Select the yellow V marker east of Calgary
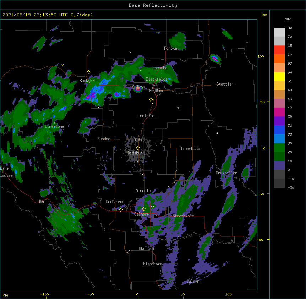The height and width of the screenshot is (299, 306). [152, 207]
